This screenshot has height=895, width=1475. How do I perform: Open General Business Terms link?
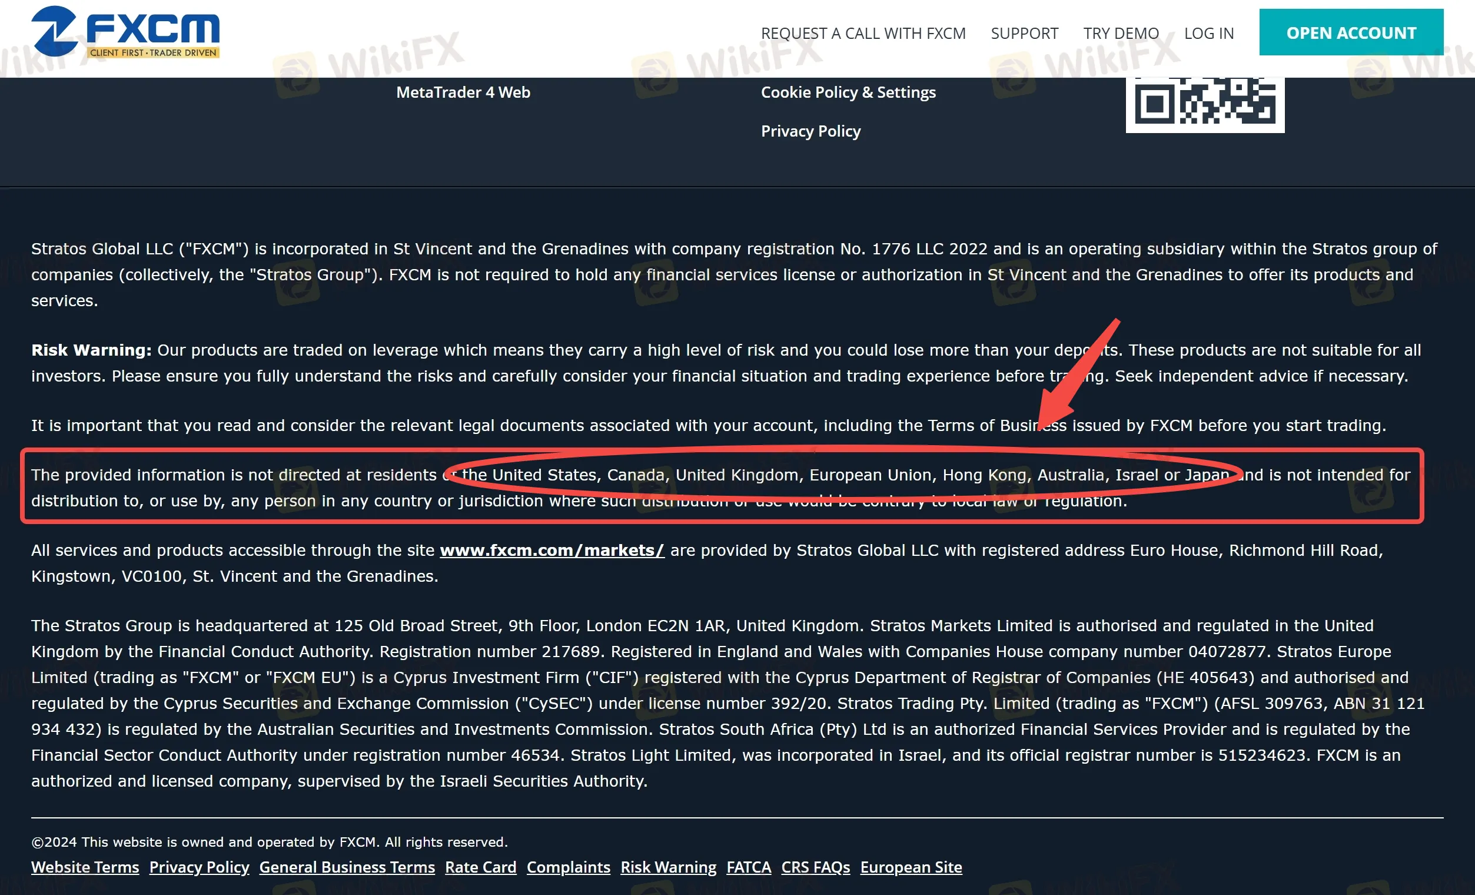click(x=347, y=867)
